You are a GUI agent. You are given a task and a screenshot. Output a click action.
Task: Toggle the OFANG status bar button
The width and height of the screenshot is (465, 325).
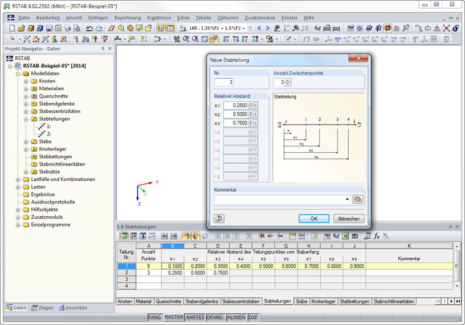[214, 317]
